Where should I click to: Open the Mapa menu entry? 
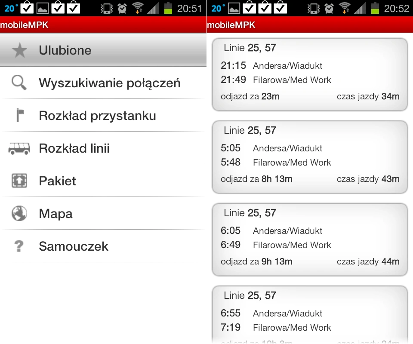point(103,213)
